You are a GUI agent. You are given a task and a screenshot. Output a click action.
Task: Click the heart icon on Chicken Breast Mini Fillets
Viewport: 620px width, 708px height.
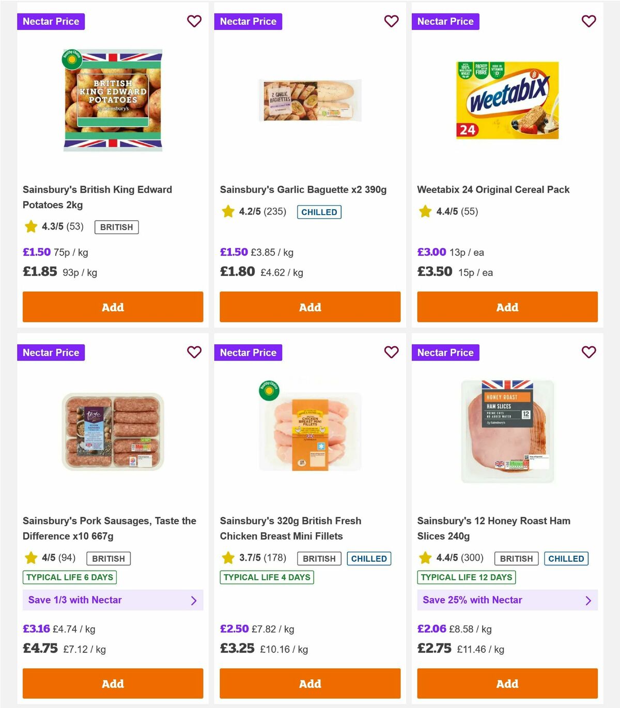tap(392, 352)
